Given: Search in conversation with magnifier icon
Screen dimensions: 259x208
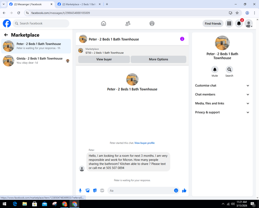Looking at the screenshot, I should [x=229, y=70].
